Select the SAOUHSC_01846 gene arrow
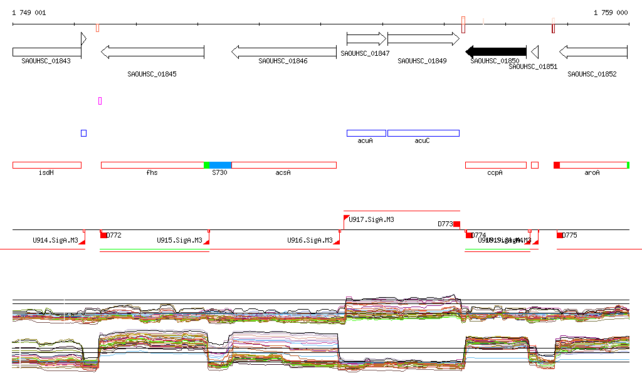 [284, 52]
